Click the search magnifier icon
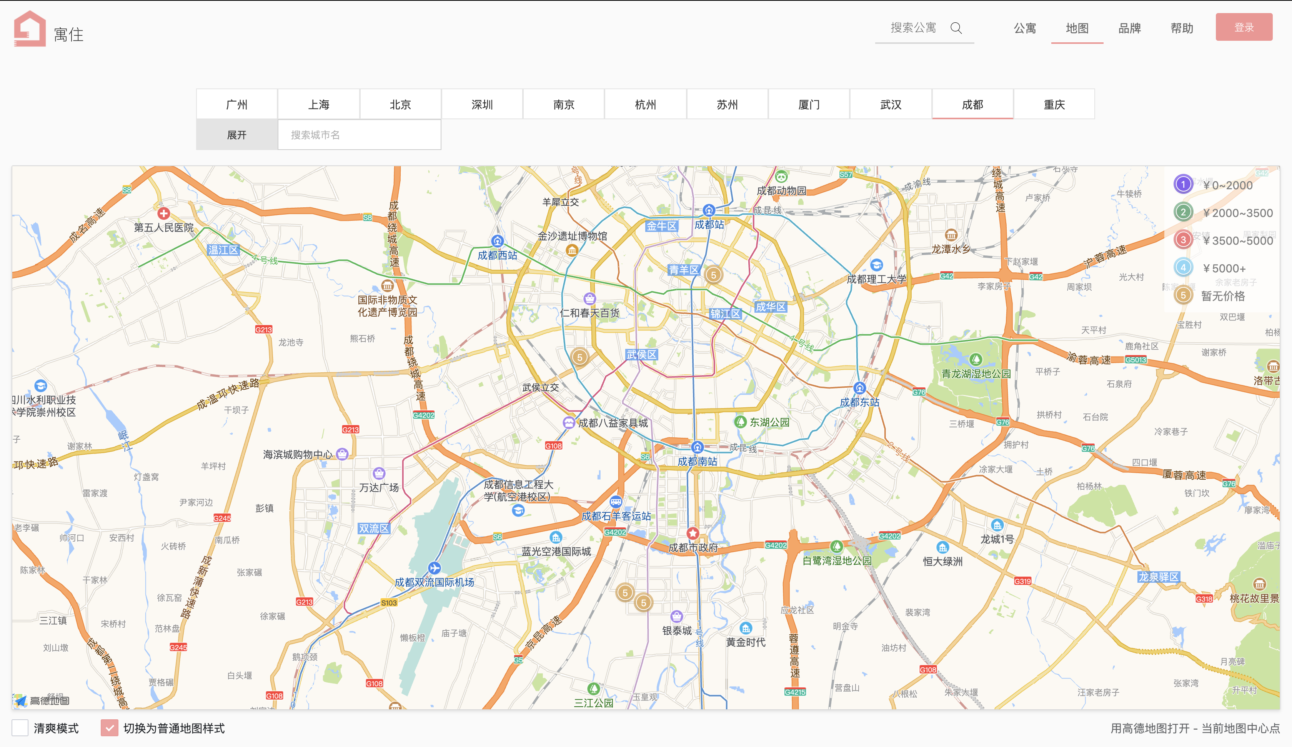The width and height of the screenshot is (1292, 747). [x=956, y=28]
